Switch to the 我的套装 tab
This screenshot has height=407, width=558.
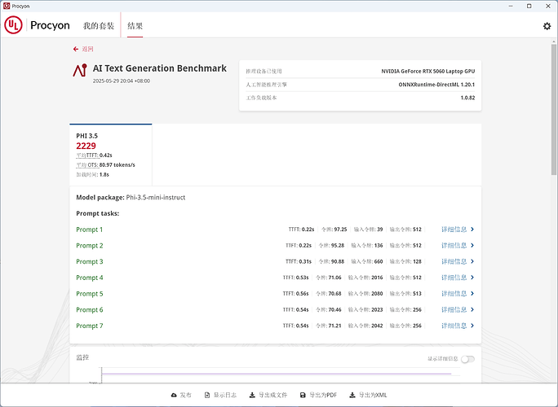coord(99,26)
